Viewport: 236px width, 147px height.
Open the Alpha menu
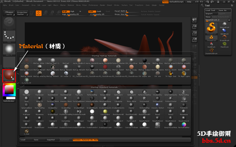point(5,5)
